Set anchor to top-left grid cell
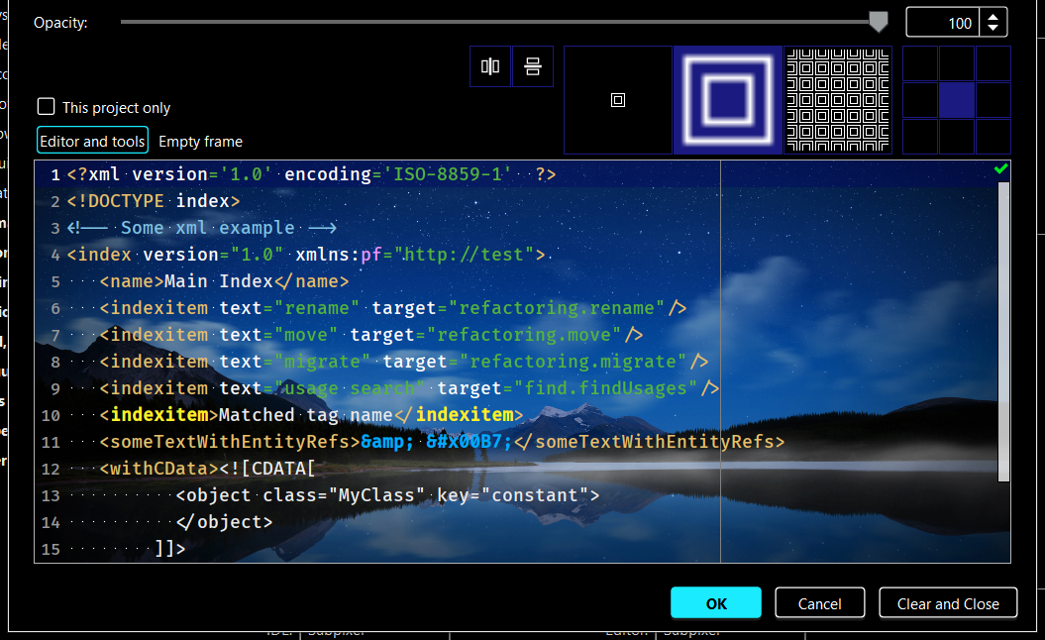Screen dimensions: 1045x640 [920, 64]
